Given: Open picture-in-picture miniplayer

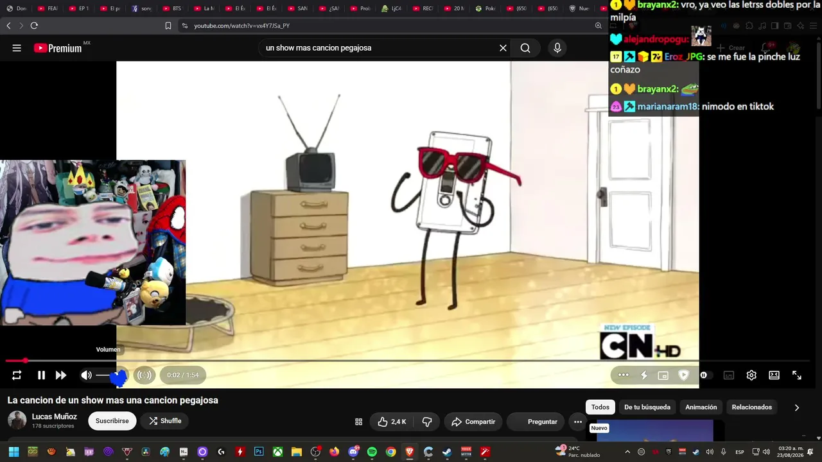Looking at the screenshot, I should pos(663,375).
